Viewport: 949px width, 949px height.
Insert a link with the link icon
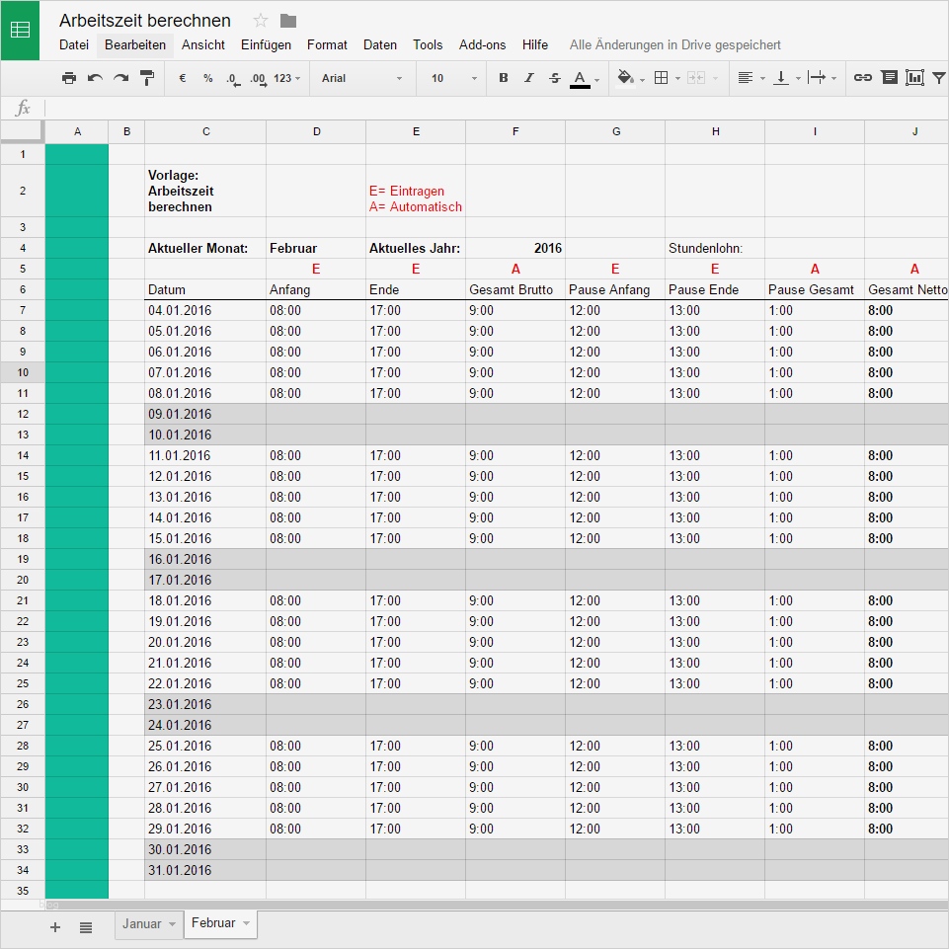click(862, 77)
